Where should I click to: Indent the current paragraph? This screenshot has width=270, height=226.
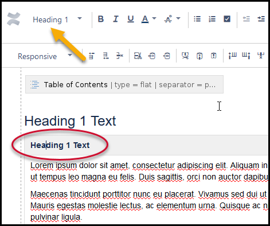point(261,19)
